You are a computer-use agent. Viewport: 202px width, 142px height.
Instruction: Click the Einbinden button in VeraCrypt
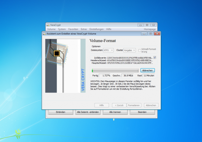61,112
